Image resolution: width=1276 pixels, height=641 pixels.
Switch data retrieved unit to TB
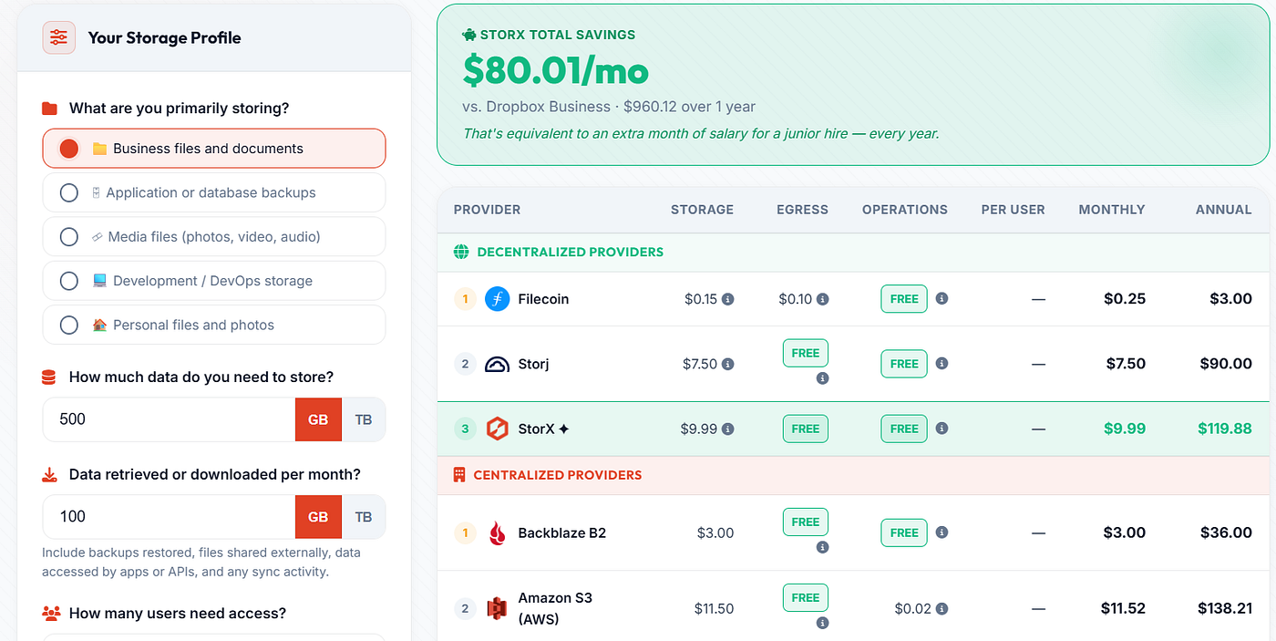[x=364, y=517]
